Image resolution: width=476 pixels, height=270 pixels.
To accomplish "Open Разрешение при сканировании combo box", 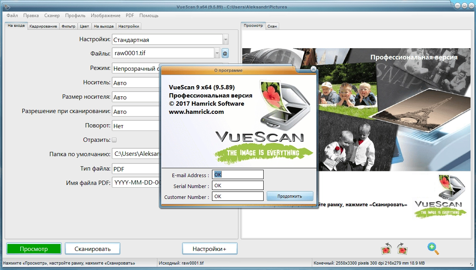I will 136,111.
